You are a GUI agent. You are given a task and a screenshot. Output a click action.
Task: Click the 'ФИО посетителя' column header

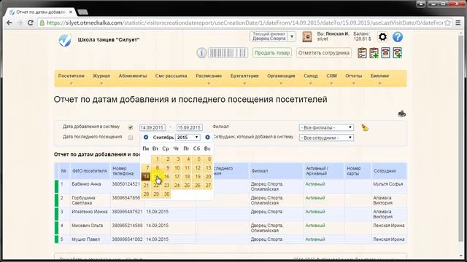89,171
